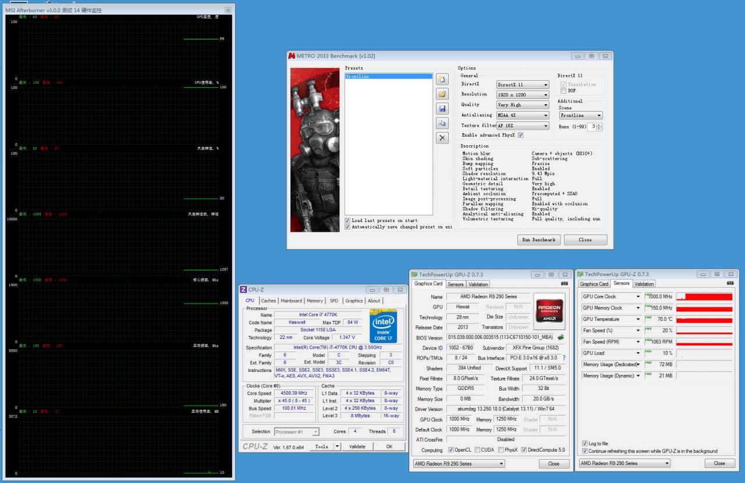
Task: Open GPU selector dropdown in Graphics Card window
Action: (x=459, y=464)
